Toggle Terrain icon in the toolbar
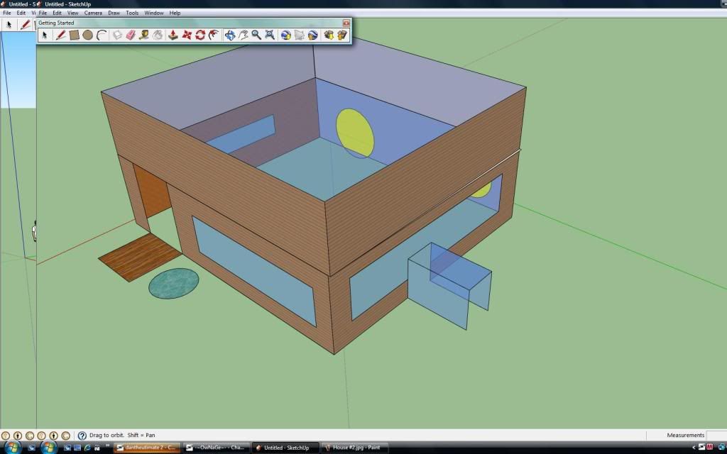Viewport: 727px width, 454px height. coord(299,35)
